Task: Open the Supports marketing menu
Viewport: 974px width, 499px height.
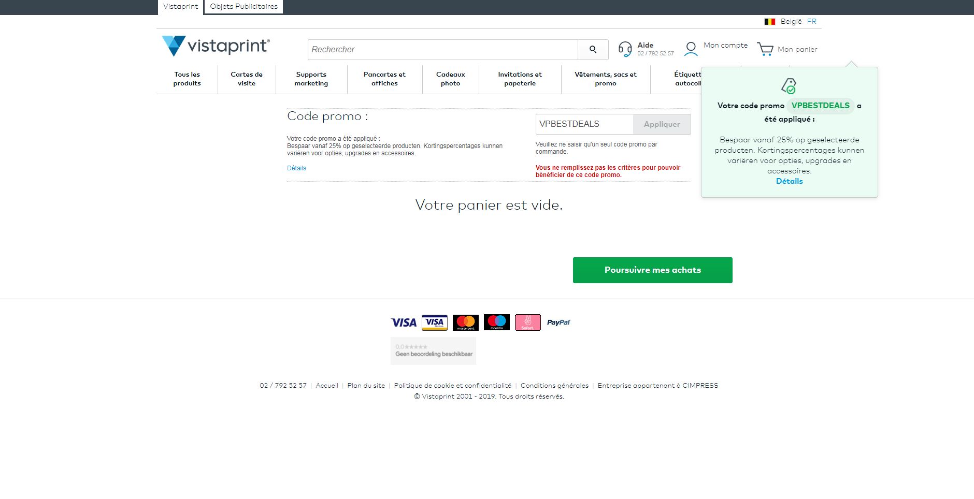Action: tap(311, 79)
